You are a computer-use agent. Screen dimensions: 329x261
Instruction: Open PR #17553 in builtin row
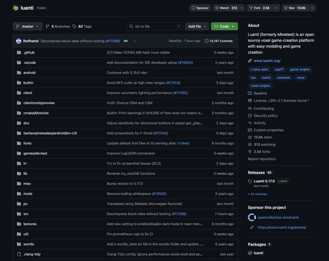[x=173, y=83]
